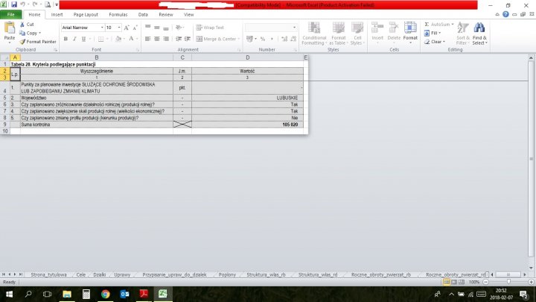This screenshot has height=302, width=536.
Task: Click the Clear button in Editing group
Action: [438, 42]
